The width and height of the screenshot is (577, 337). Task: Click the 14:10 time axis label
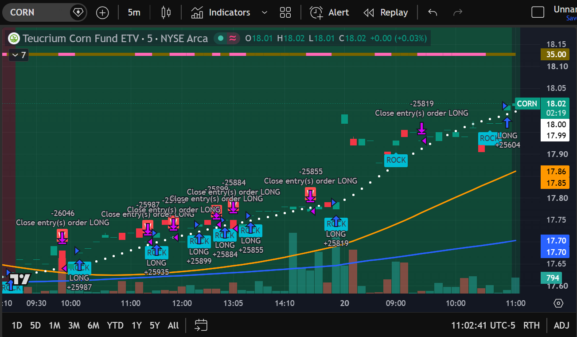point(285,303)
